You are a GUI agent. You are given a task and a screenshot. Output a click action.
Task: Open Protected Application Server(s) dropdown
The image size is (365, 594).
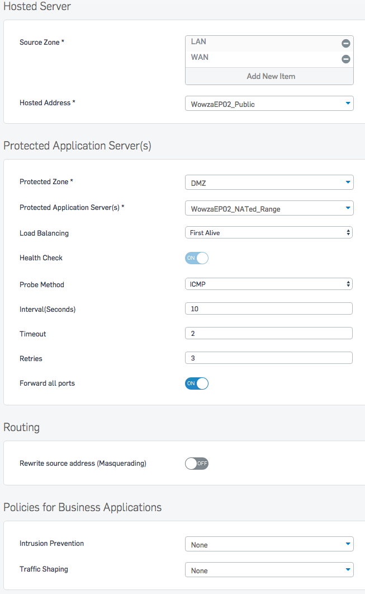(x=269, y=208)
